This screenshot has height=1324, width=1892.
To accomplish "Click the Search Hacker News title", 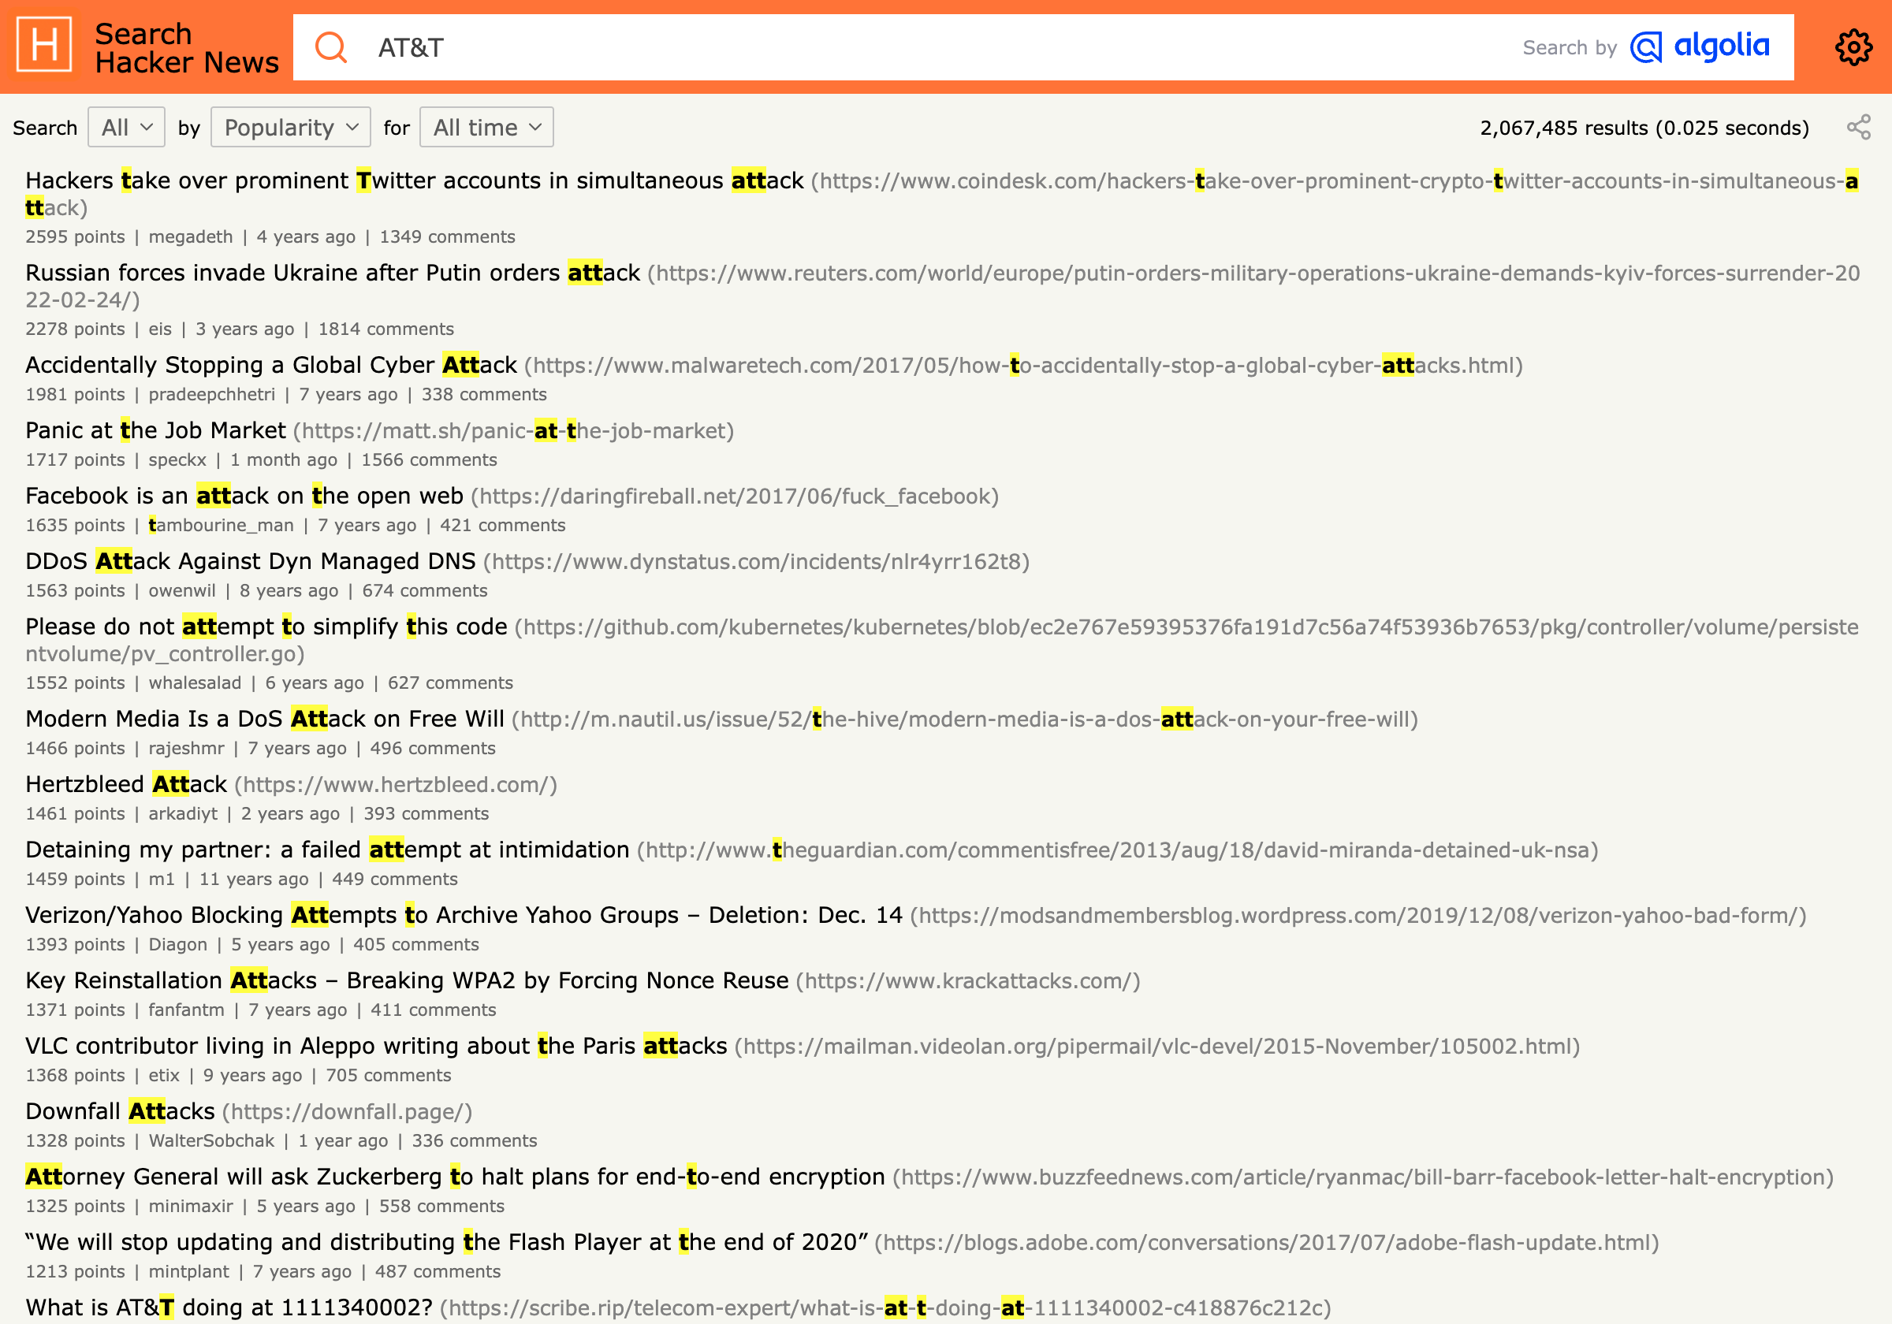I will coord(186,48).
